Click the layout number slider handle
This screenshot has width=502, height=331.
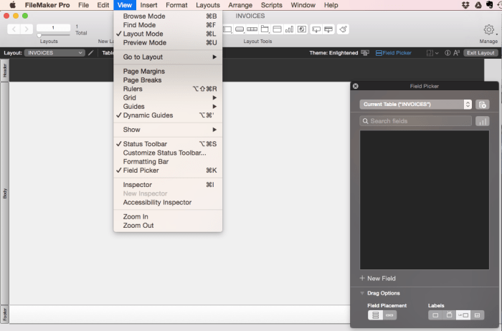point(38,34)
